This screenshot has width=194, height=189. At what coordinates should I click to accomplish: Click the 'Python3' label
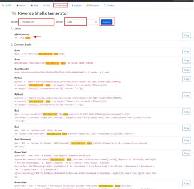[x=19, y=94]
